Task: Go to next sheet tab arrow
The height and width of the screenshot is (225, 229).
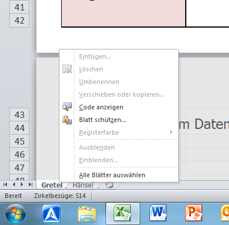Action: click(x=22, y=185)
